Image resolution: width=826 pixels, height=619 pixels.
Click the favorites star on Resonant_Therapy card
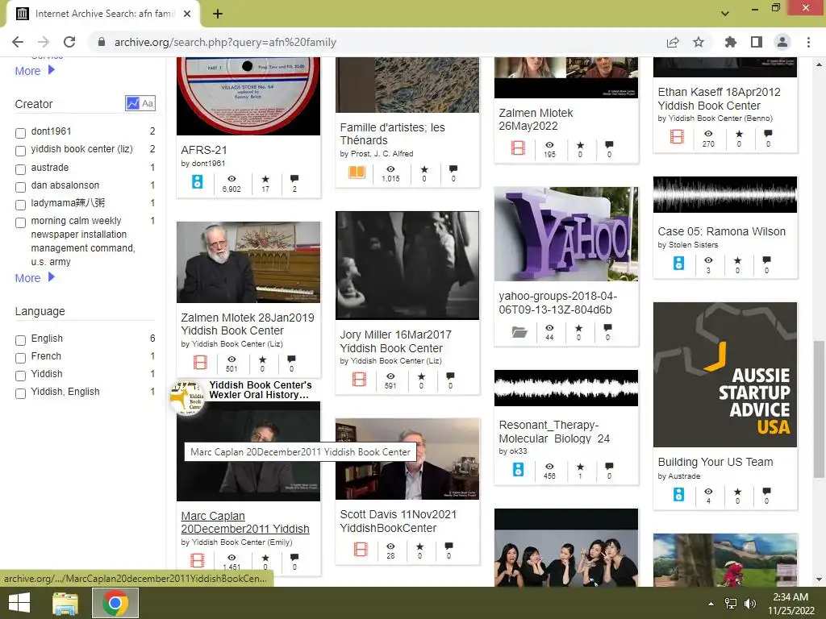click(580, 467)
